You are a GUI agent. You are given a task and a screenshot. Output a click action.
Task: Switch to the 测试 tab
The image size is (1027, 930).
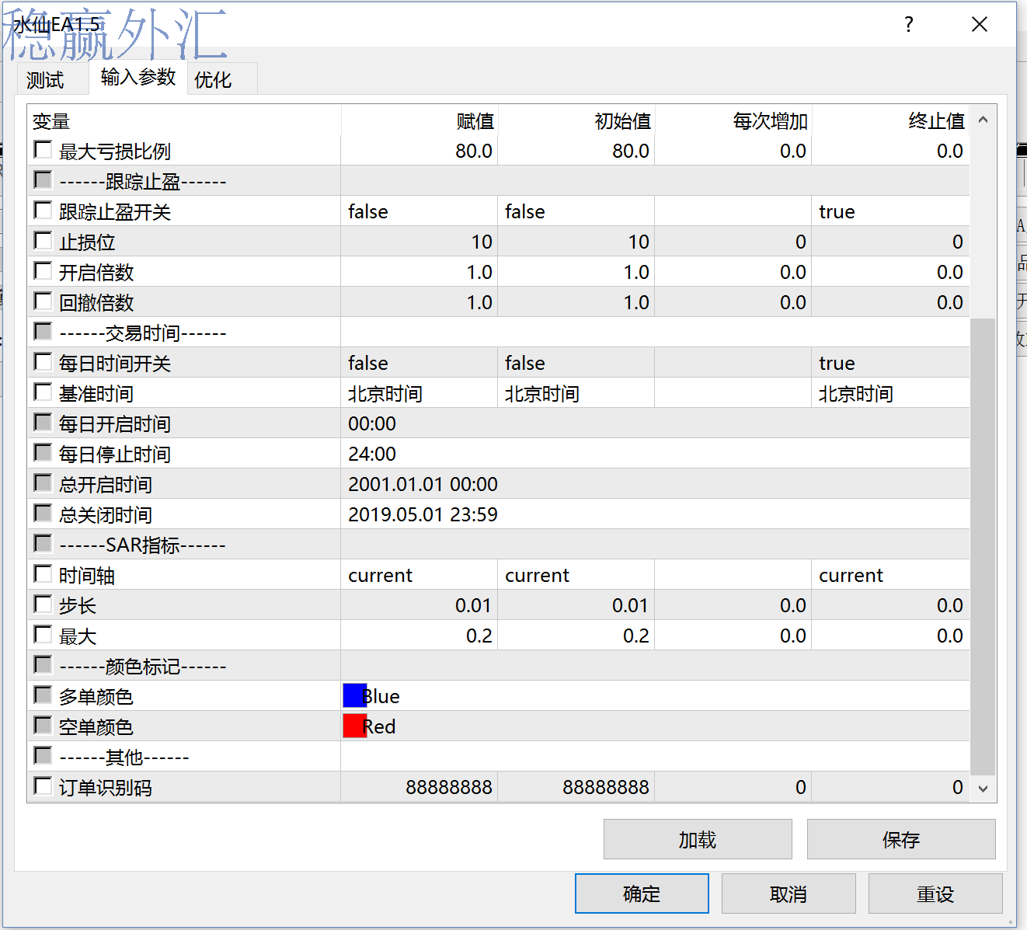[x=45, y=79]
